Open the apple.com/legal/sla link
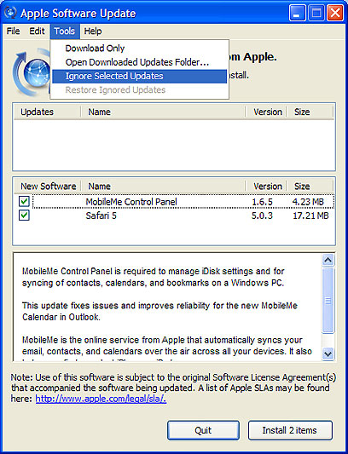 pyautogui.click(x=101, y=399)
